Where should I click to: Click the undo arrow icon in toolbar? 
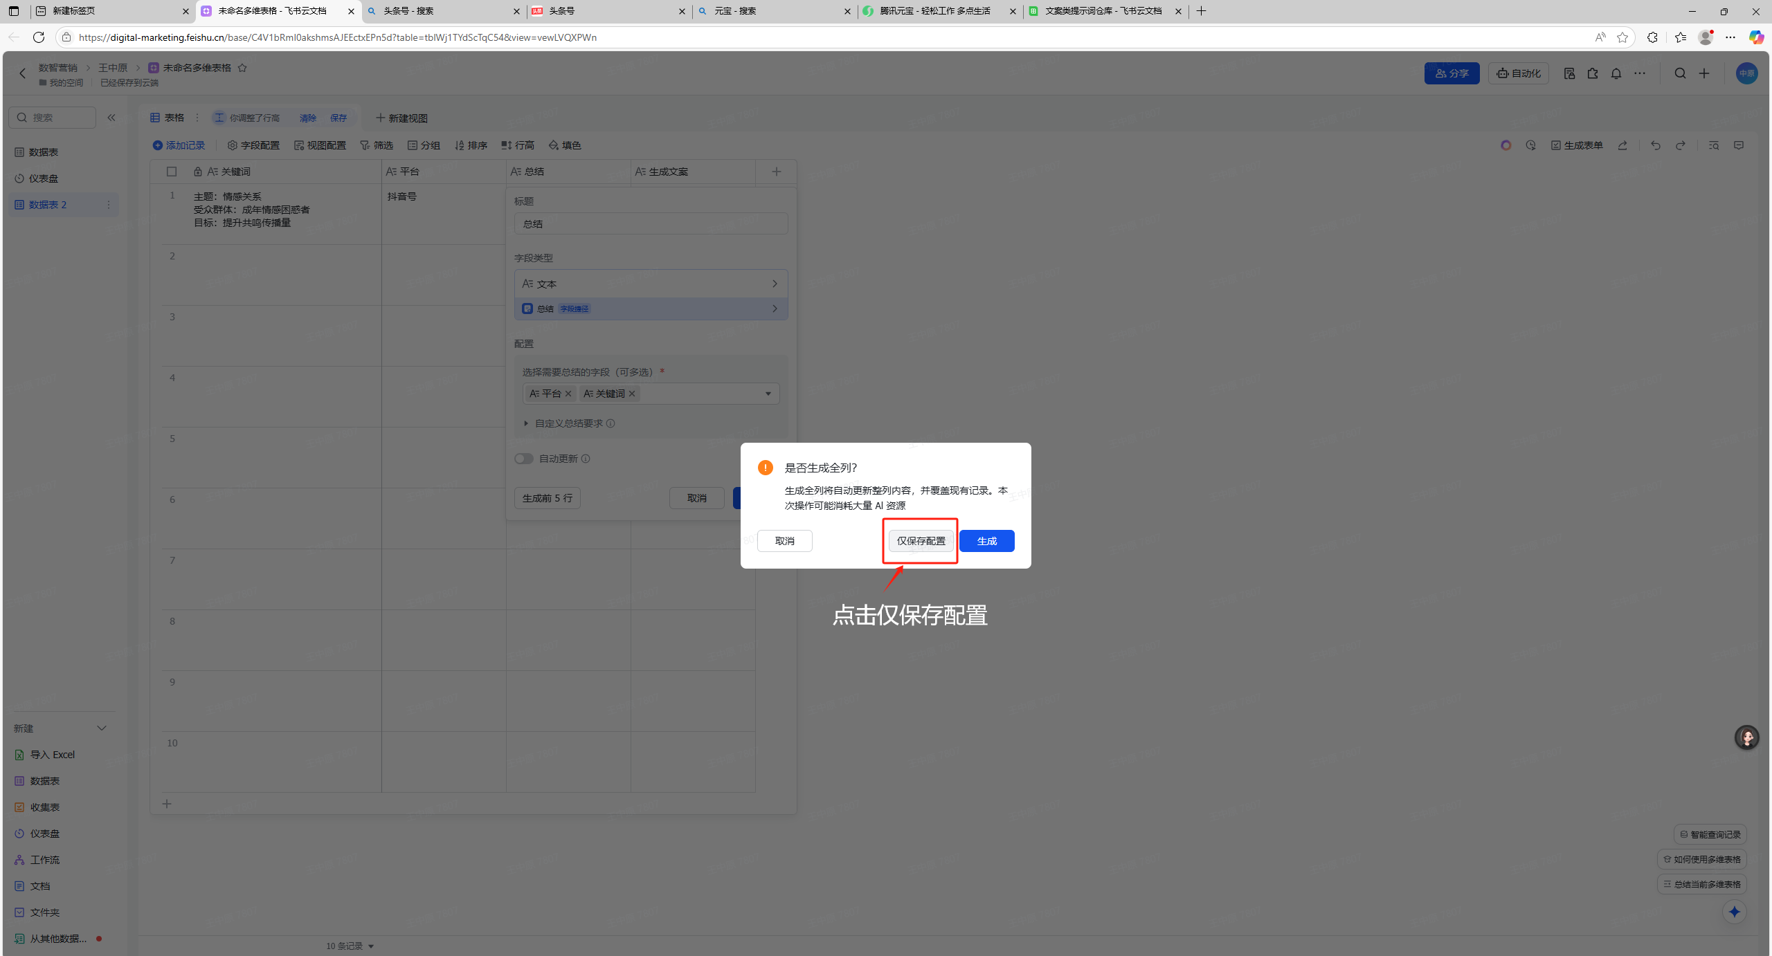click(x=1655, y=145)
